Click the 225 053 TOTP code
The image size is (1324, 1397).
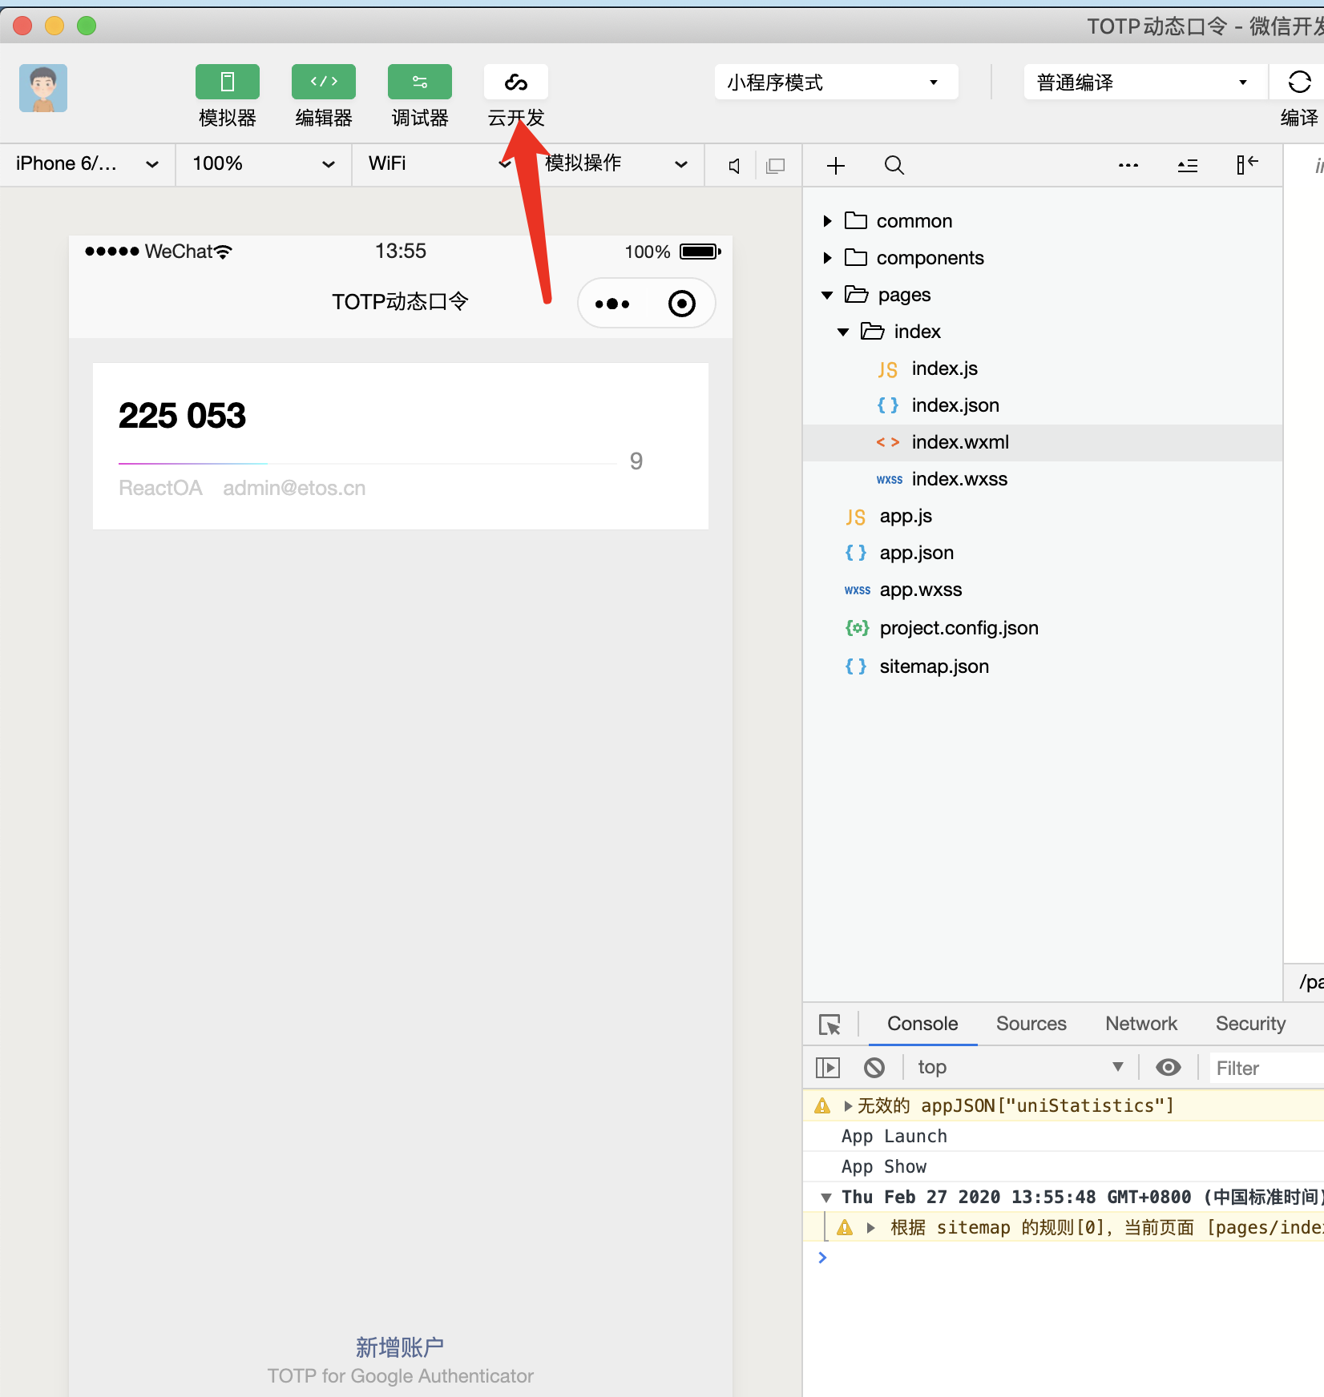click(x=183, y=415)
